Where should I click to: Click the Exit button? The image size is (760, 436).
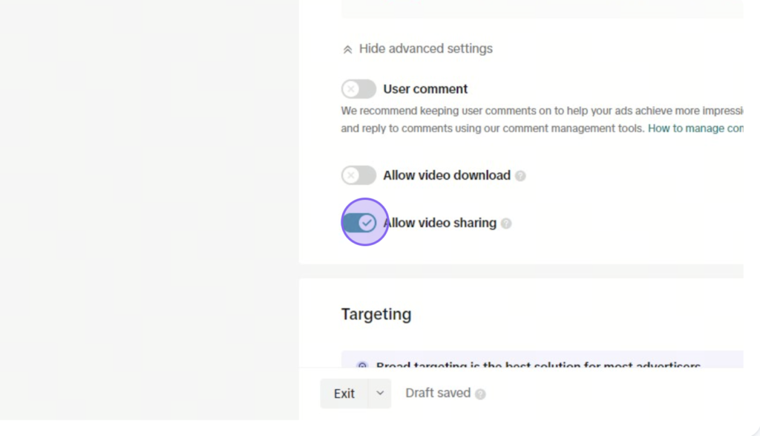[x=344, y=394]
